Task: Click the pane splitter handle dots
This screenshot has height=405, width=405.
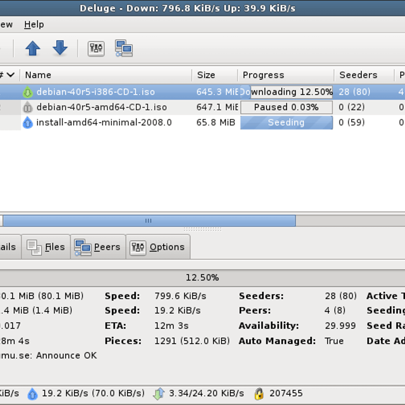Action: point(202,229)
